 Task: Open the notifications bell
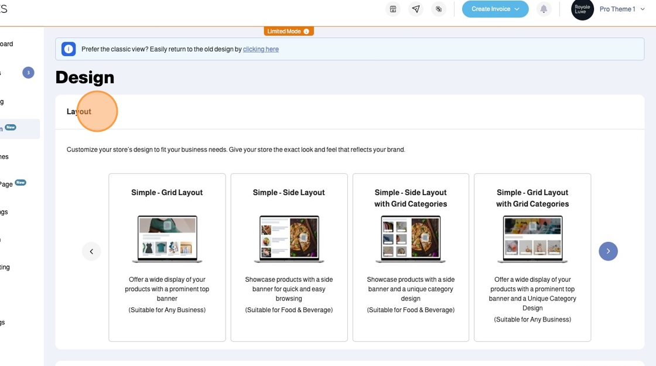544,9
